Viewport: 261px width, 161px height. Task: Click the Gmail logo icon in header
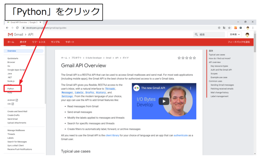(x=10, y=34)
